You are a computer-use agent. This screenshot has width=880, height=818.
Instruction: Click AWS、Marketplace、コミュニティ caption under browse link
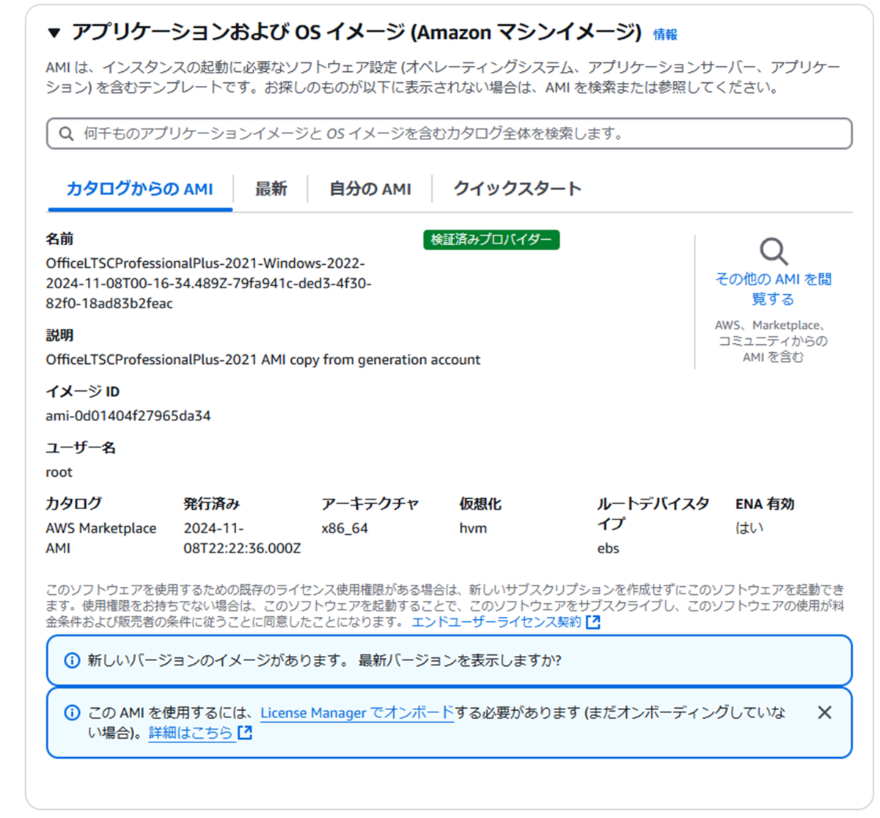[773, 340]
